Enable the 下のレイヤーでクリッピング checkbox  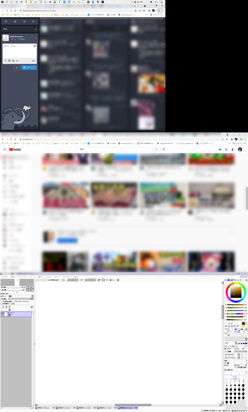click(14, 301)
